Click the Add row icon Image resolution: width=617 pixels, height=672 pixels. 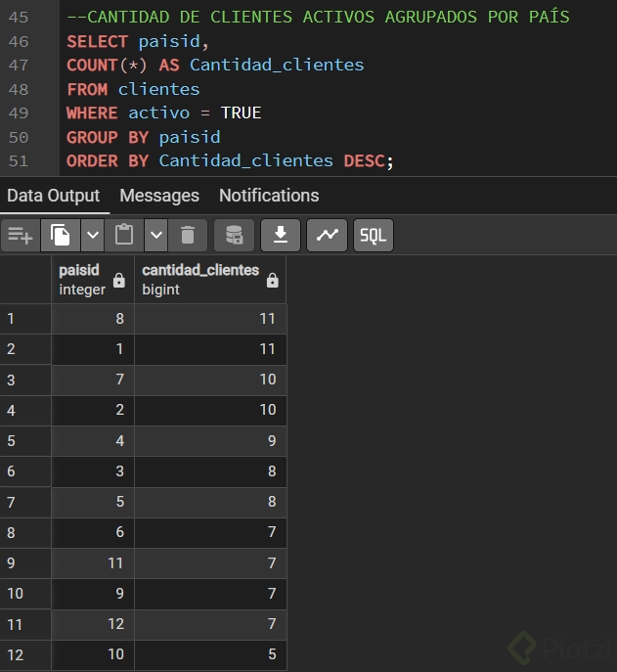[20, 235]
